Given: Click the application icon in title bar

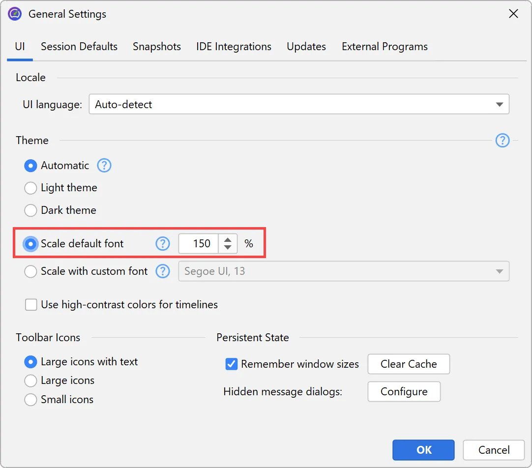Looking at the screenshot, I should point(15,14).
